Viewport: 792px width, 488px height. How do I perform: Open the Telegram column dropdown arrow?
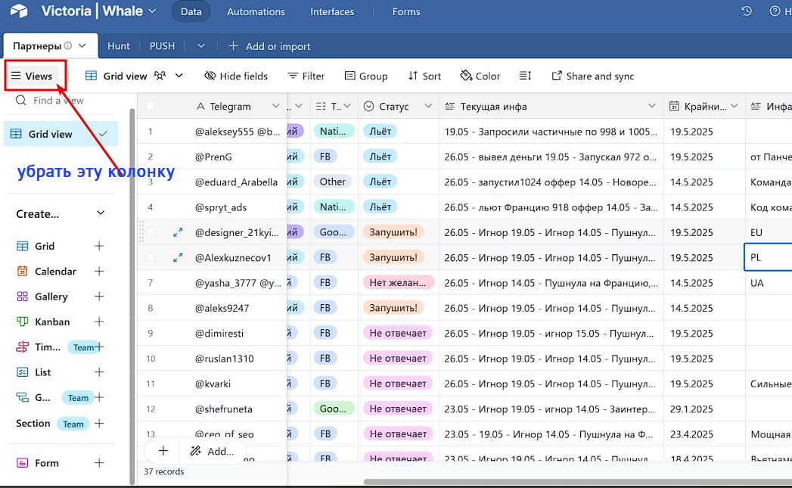[x=275, y=106]
